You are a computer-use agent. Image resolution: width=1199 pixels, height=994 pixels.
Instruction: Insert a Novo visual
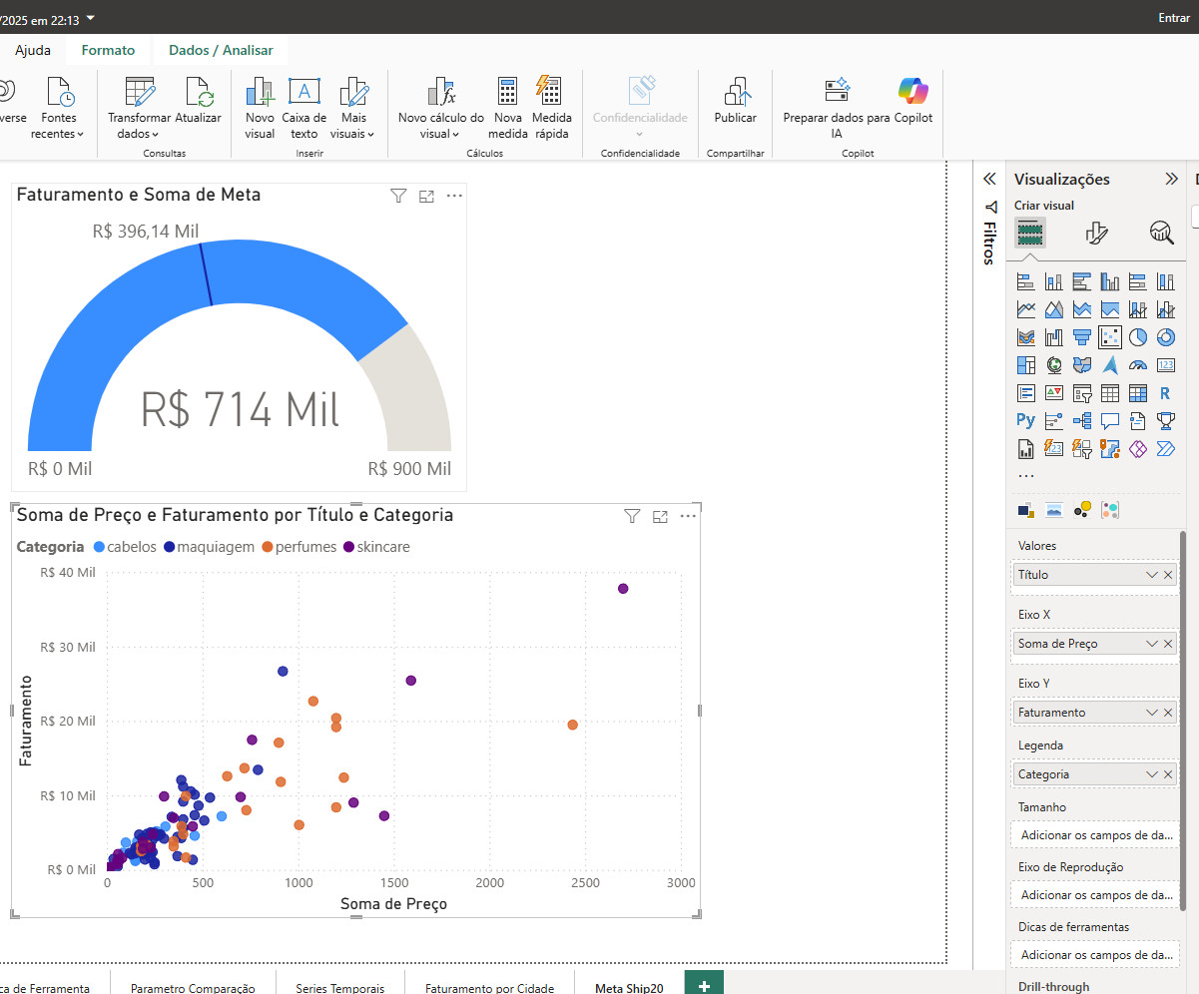[260, 108]
